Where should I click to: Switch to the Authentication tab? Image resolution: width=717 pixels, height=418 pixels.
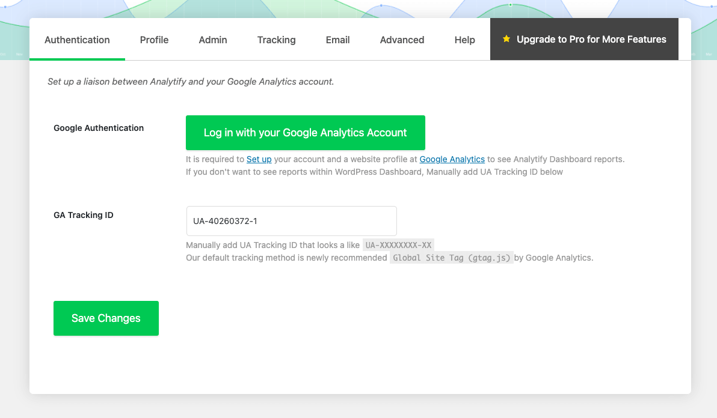(x=77, y=40)
